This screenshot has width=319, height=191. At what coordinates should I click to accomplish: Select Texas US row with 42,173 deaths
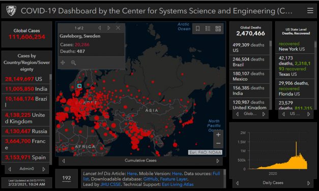295,66
